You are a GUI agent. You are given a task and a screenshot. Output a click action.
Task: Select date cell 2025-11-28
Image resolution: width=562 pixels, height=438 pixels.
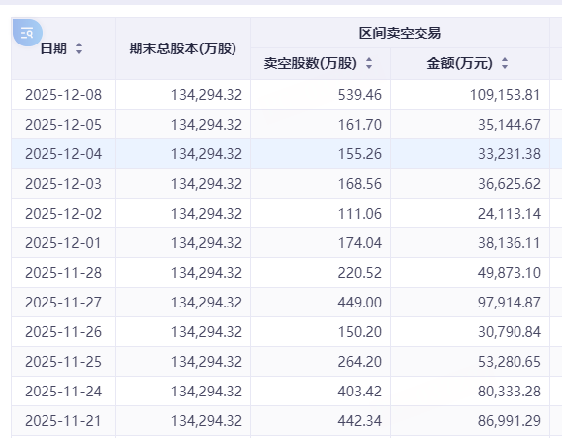[x=63, y=273]
